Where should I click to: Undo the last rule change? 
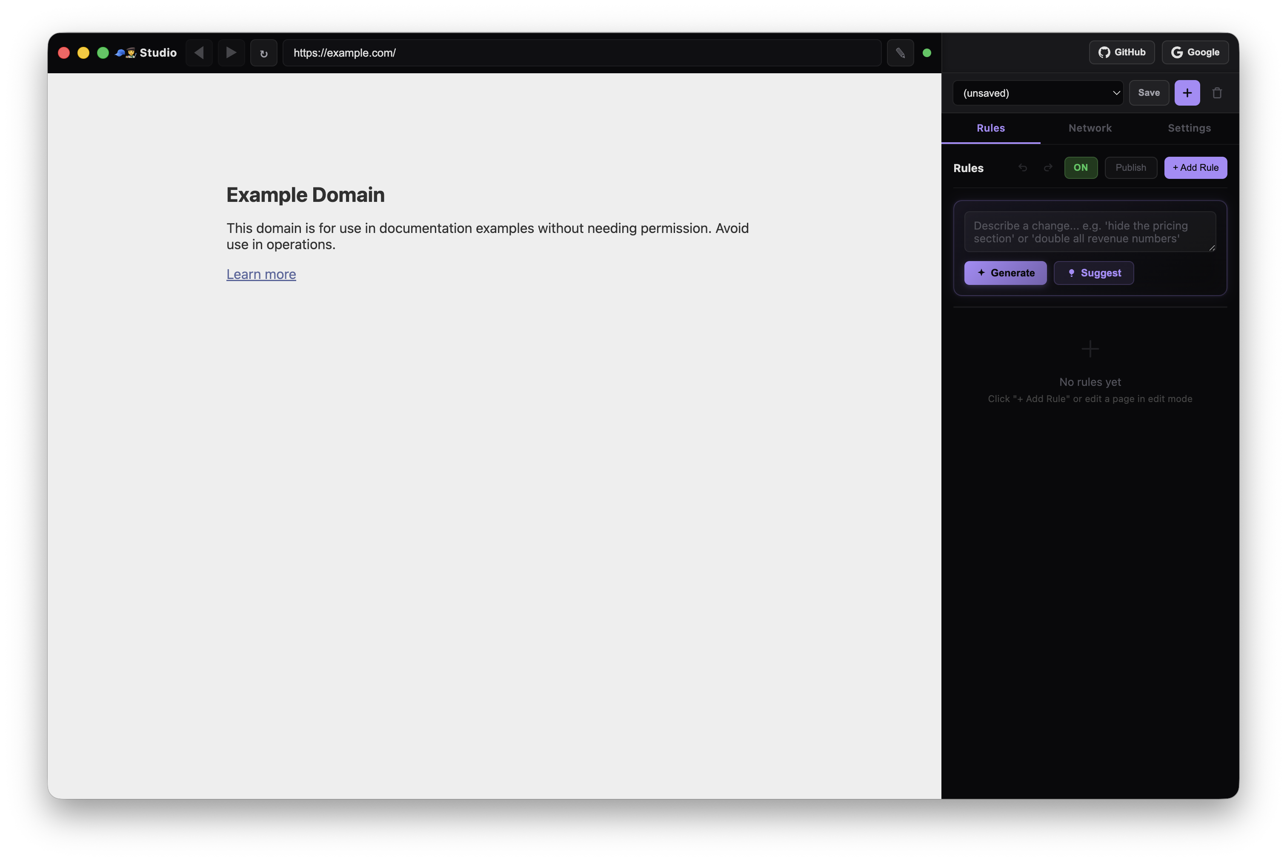pyautogui.click(x=1022, y=168)
